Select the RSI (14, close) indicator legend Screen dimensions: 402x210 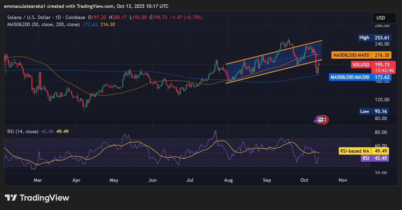[23, 131]
